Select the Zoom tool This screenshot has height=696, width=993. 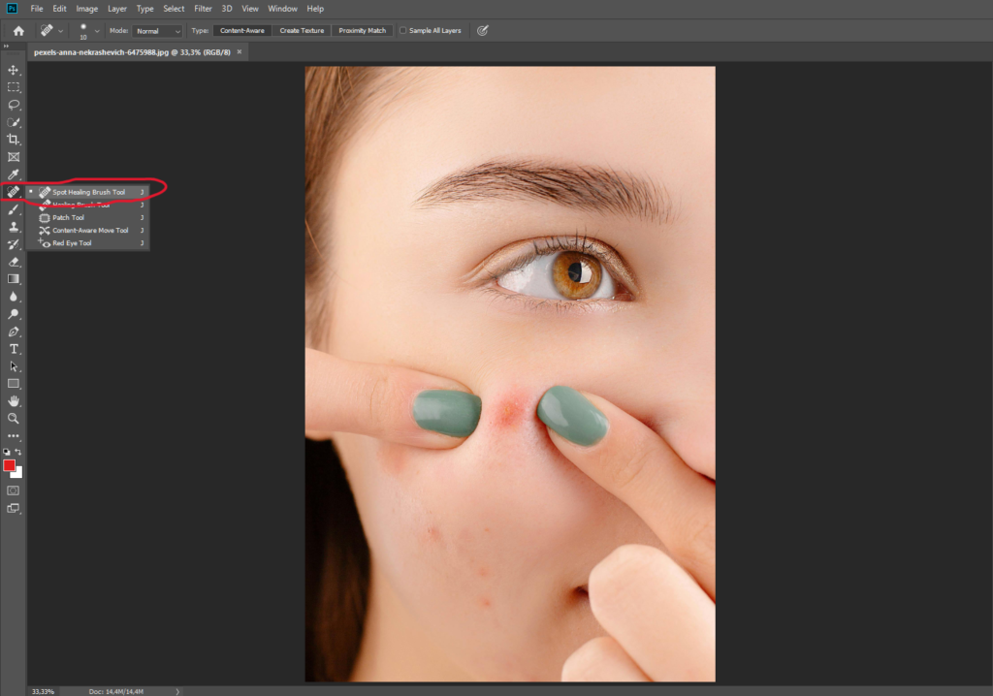click(x=14, y=418)
